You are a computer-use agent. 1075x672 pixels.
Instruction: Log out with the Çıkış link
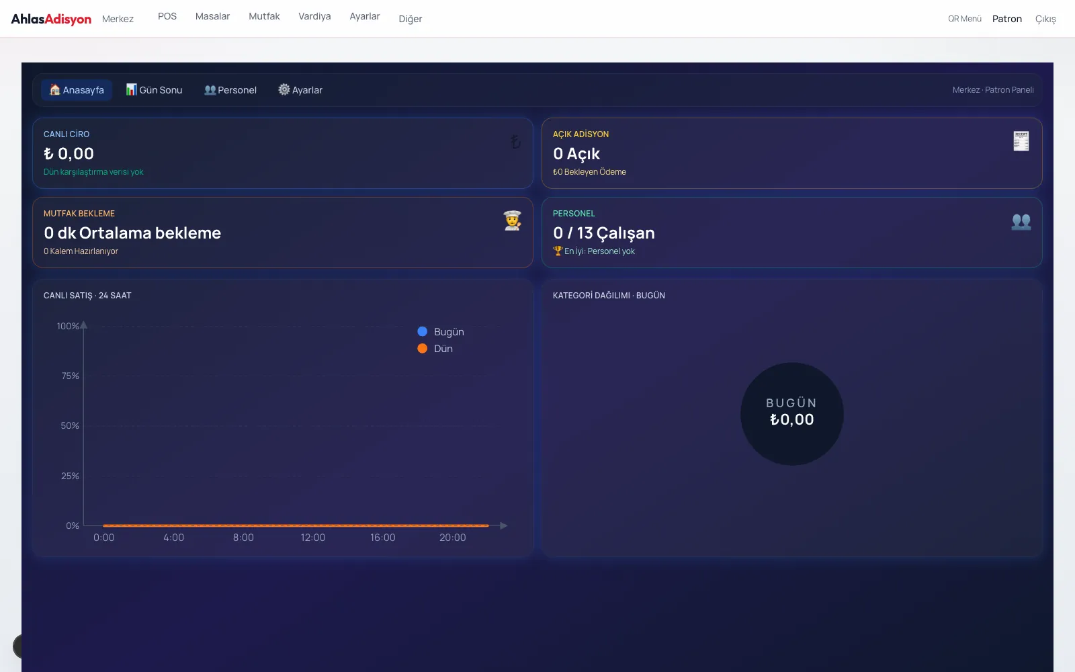[x=1045, y=19]
